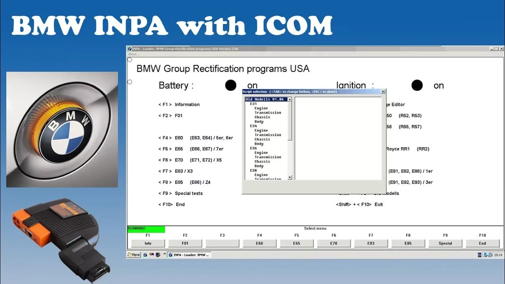Select Transmission under E31
Screen dimensions: 505x284
[x=268, y=113]
